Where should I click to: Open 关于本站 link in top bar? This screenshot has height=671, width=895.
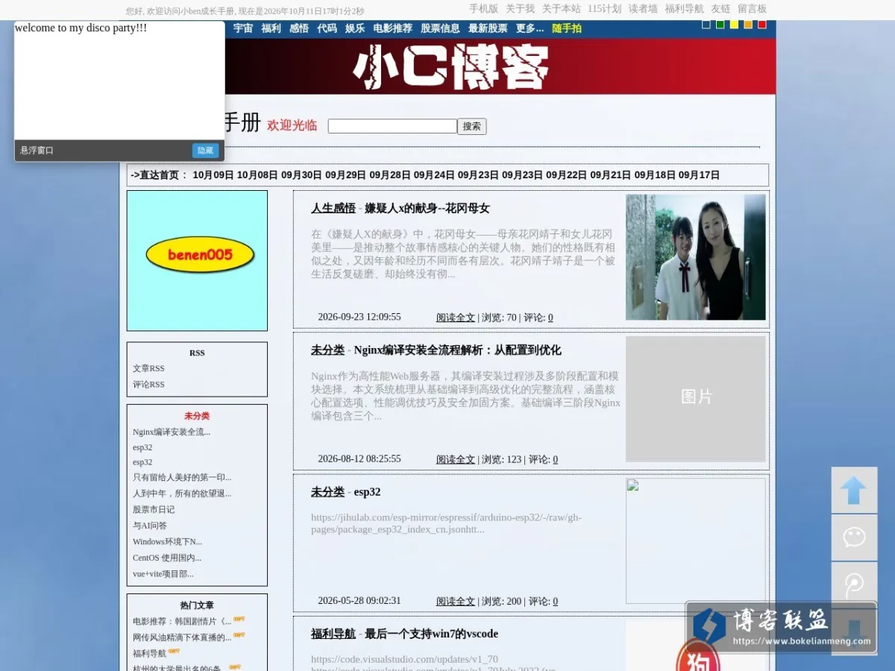[x=561, y=9]
